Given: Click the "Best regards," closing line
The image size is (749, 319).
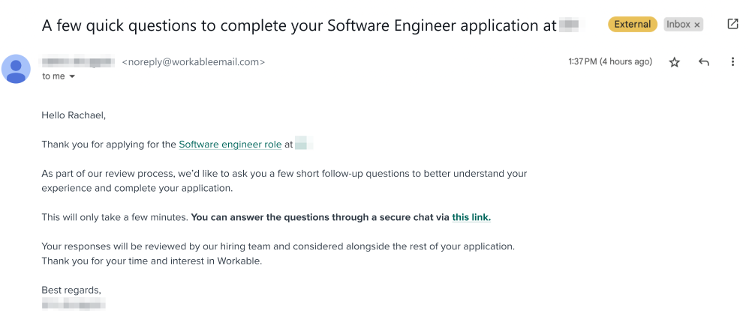Looking at the screenshot, I should 71,290.
